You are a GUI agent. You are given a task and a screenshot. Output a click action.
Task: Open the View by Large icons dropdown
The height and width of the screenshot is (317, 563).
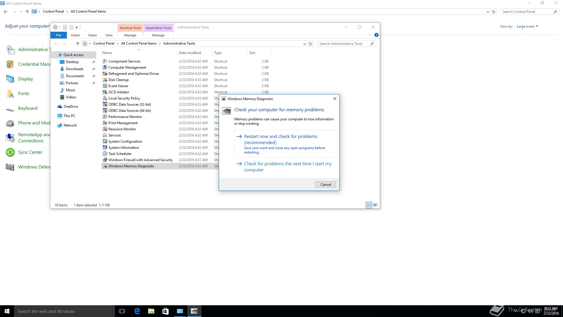[x=527, y=26]
